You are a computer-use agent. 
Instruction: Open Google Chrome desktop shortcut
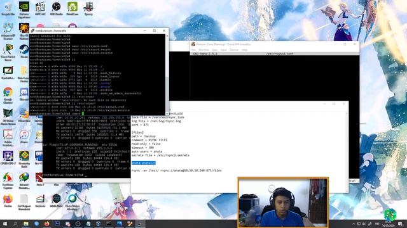pos(8,94)
